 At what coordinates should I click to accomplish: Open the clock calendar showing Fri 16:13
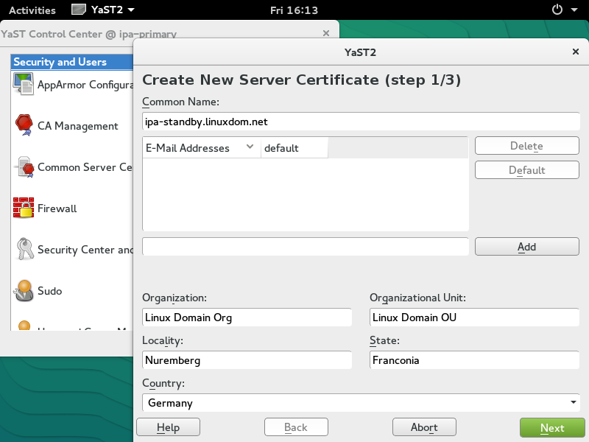(294, 10)
